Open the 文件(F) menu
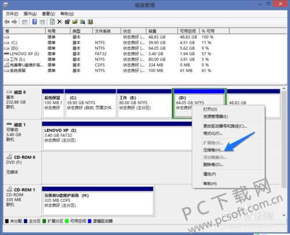This screenshot has height=235, width=290. pyautogui.click(x=12, y=14)
